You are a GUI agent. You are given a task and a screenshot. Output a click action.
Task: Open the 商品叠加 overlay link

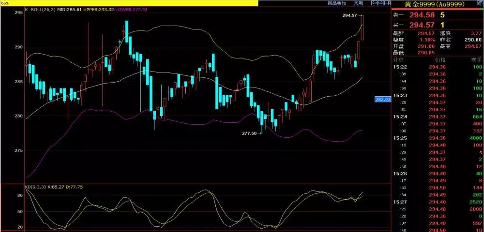(337, 3)
